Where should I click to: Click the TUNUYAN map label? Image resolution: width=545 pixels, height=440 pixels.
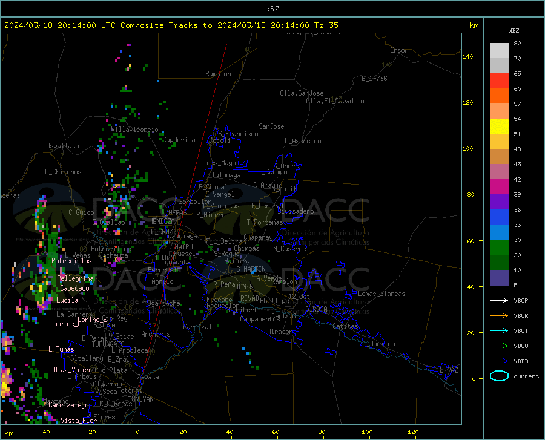coord(140,399)
